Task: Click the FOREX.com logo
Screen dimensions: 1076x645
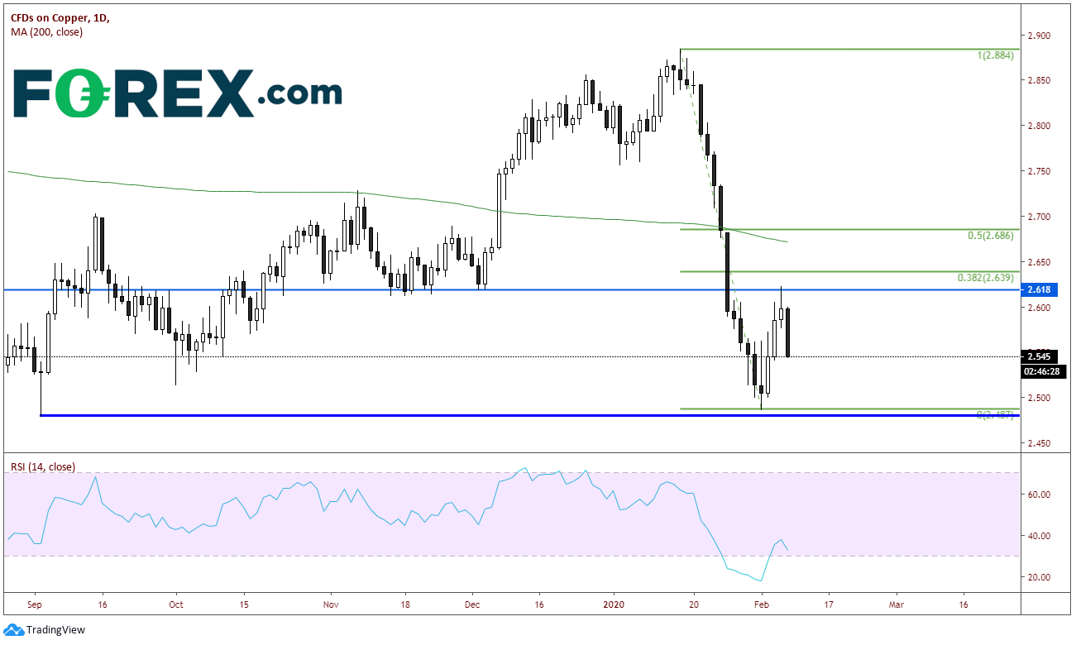Action: pos(177,93)
